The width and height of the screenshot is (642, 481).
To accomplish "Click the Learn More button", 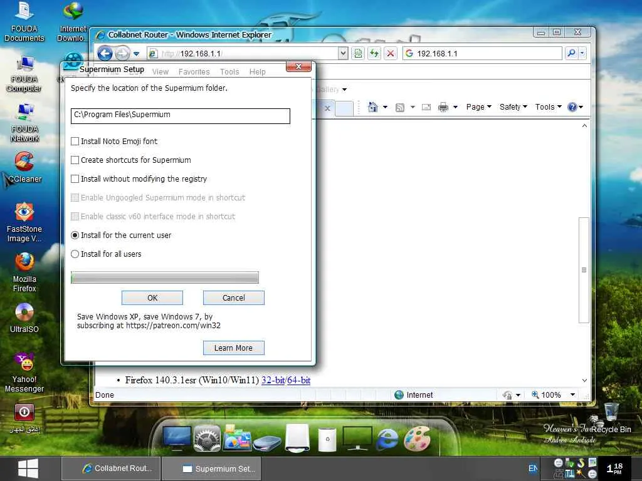I will click(234, 348).
